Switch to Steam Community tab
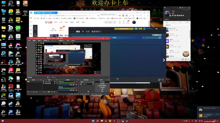Screen dimensions: 220x123 tap(87, 31)
